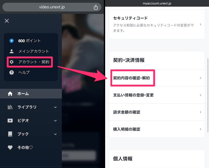Viewport: 209px width, 168px height.
Task: Click the myaccount.unext.jp address text
Action: [157, 3]
